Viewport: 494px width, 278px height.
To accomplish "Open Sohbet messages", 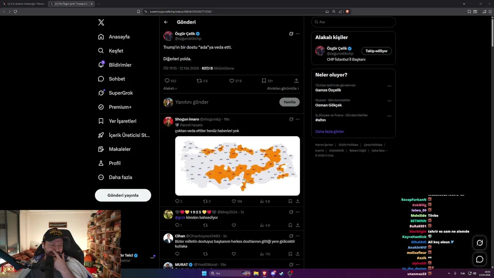I will point(112,79).
